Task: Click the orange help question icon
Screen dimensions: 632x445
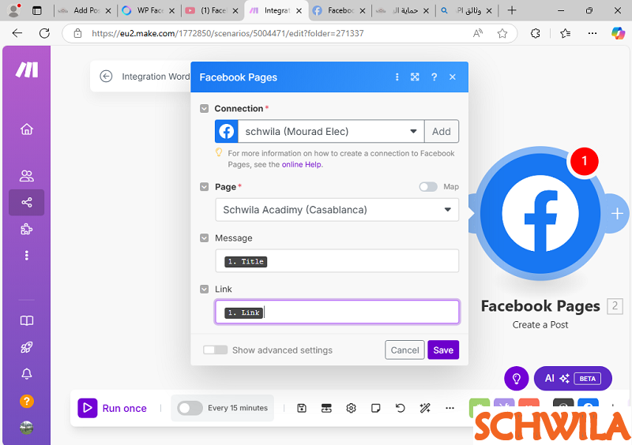Action: coord(27,401)
